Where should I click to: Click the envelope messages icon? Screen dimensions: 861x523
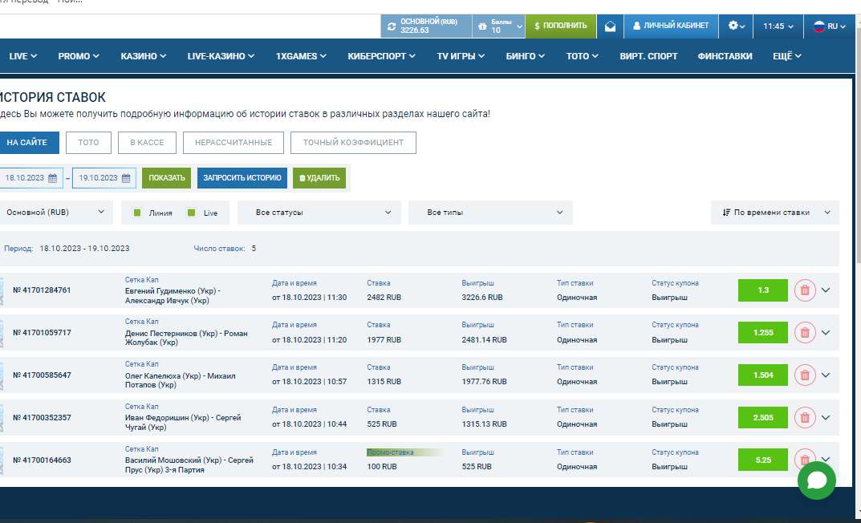(610, 26)
